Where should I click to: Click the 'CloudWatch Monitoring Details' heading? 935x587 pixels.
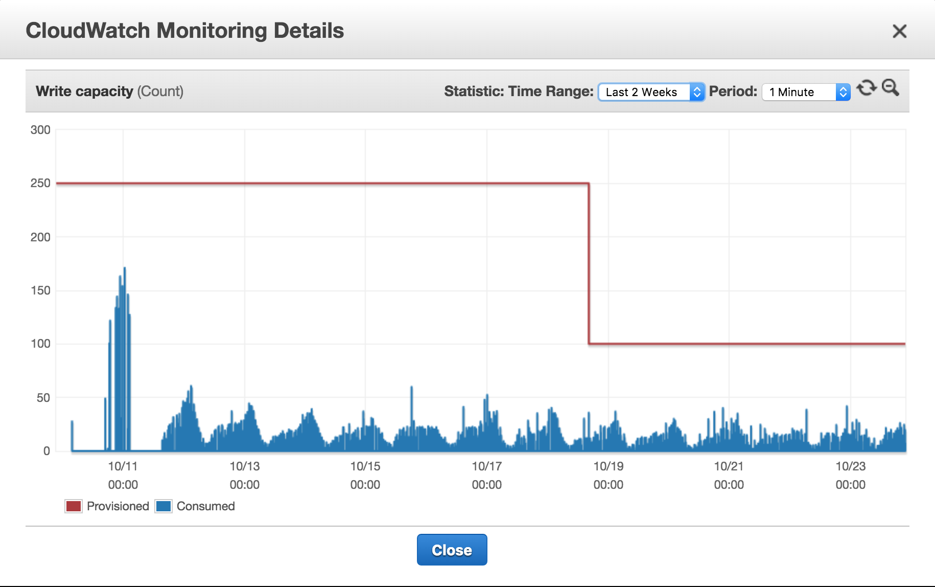click(185, 31)
